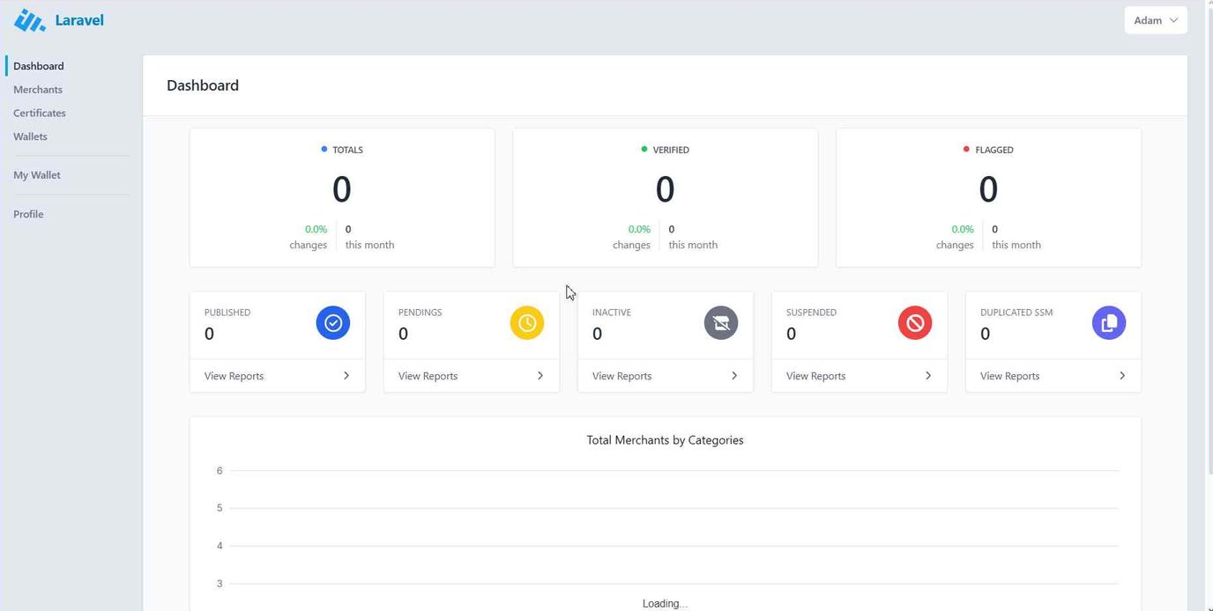Screen dimensions: 1213x611
Task: Click the Totals statistics card
Action: coord(342,198)
